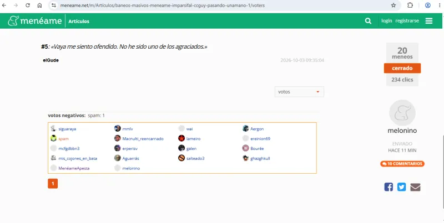Open Macnulti_reencarnado's profile link
444x223 pixels.
coord(143,139)
